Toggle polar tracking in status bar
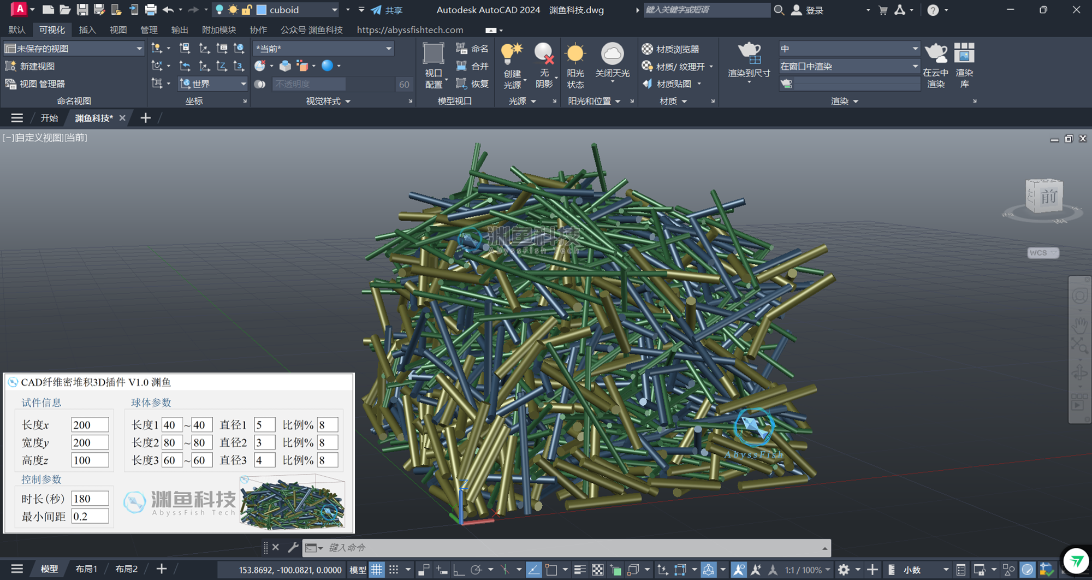This screenshot has width=1092, height=580. click(x=476, y=570)
